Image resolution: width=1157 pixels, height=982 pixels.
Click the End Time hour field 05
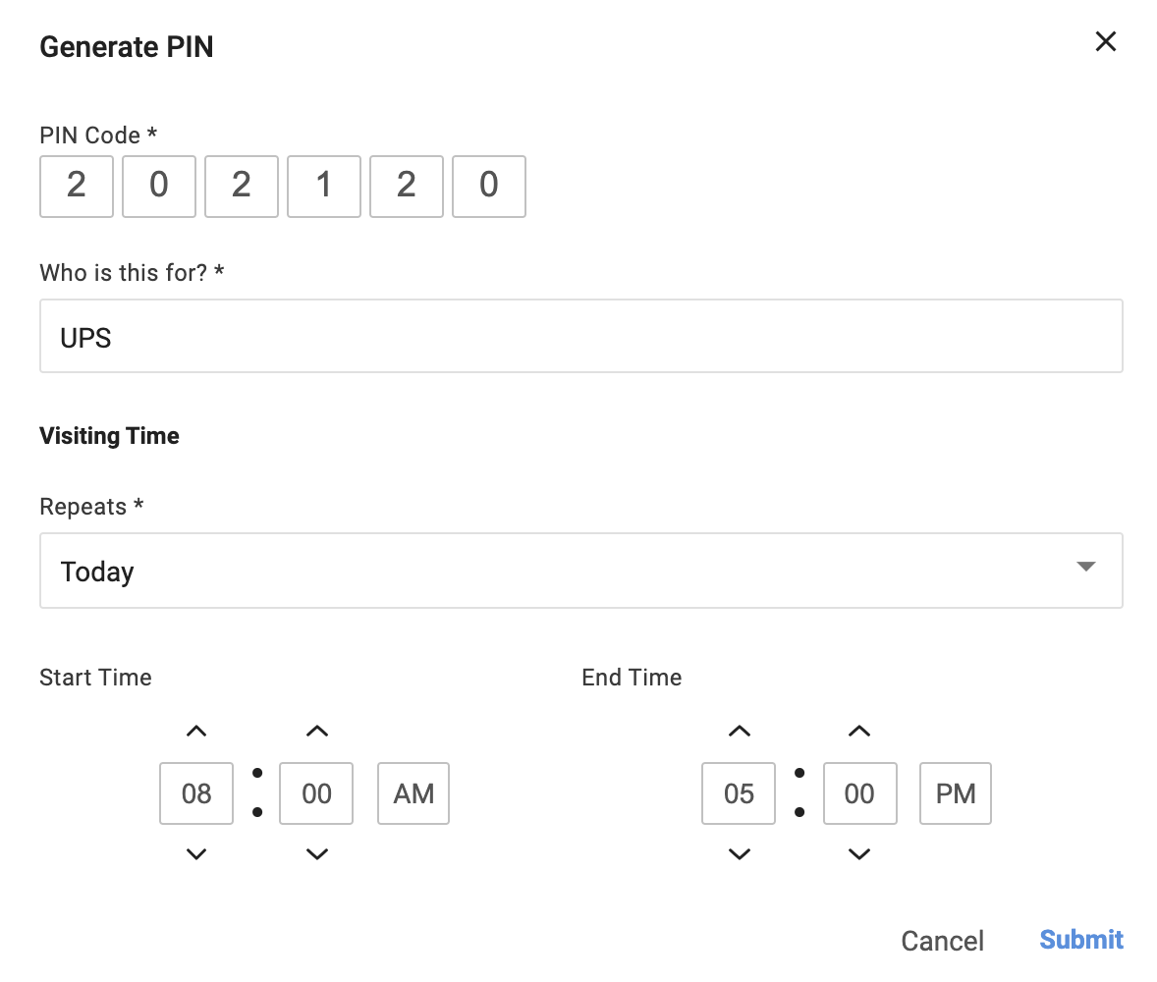[x=740, y=793]
